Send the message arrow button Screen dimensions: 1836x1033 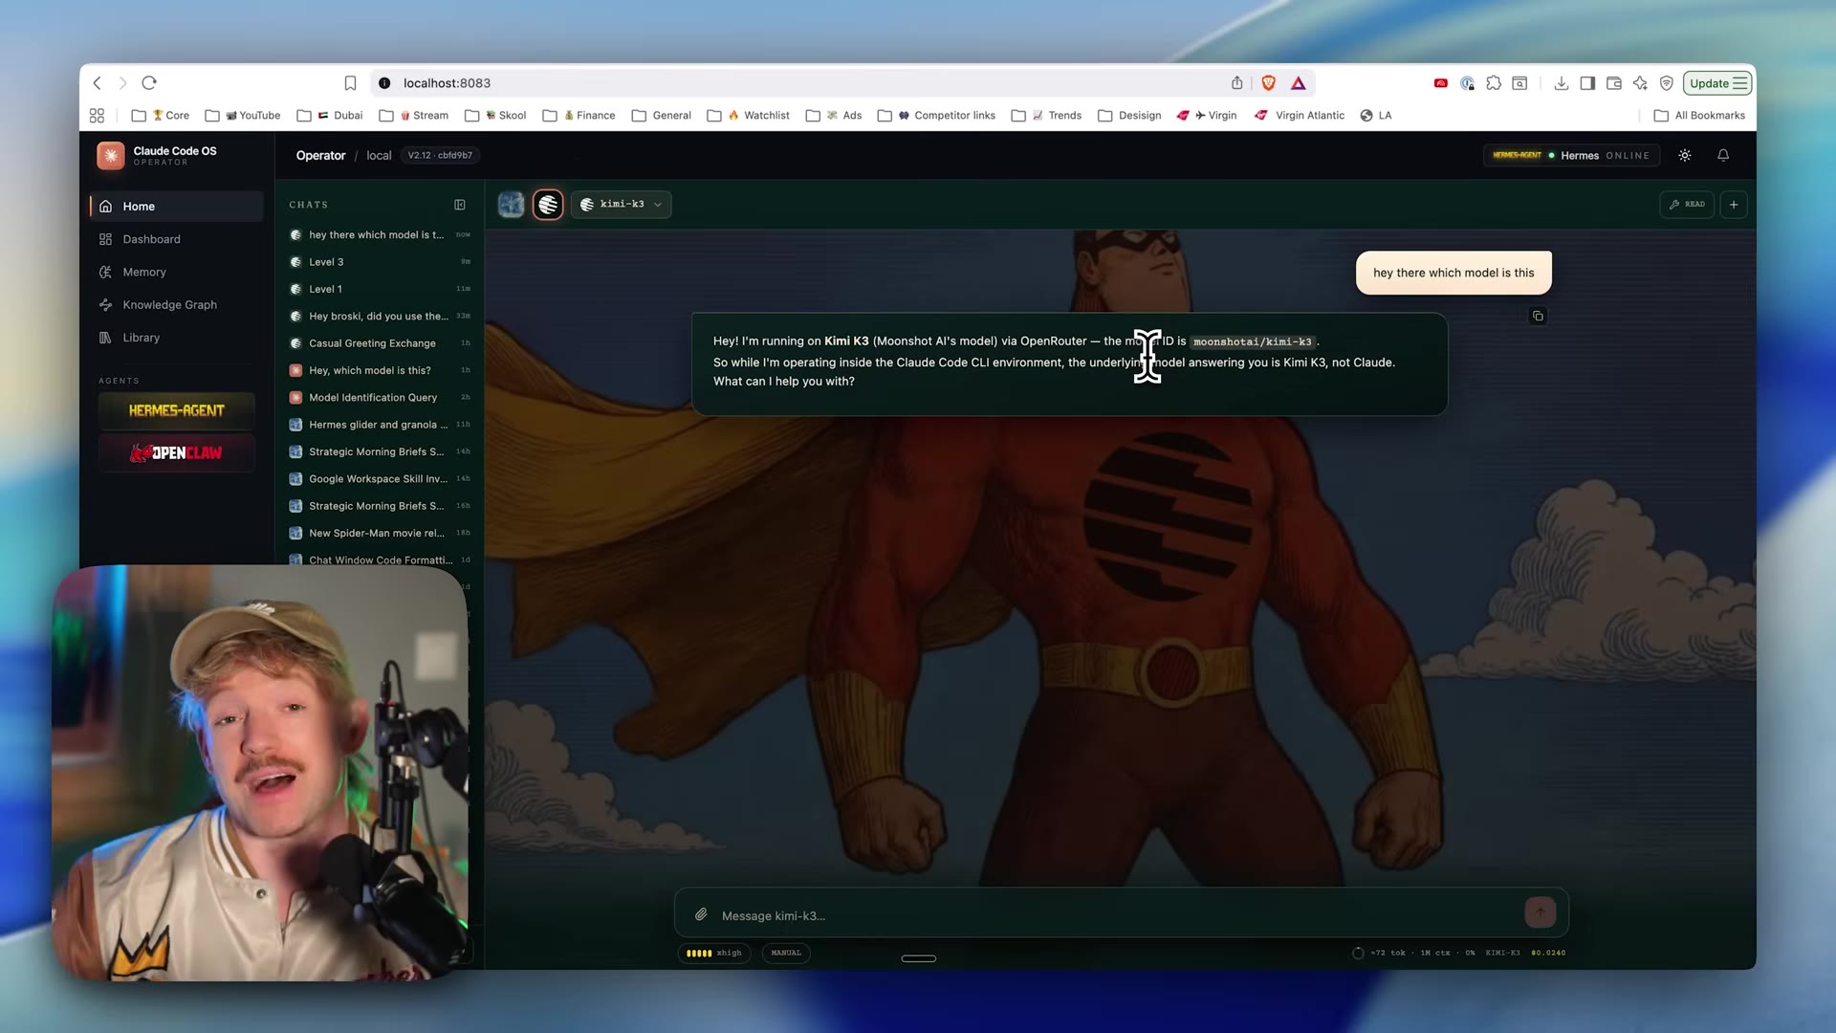[1540, 912]
